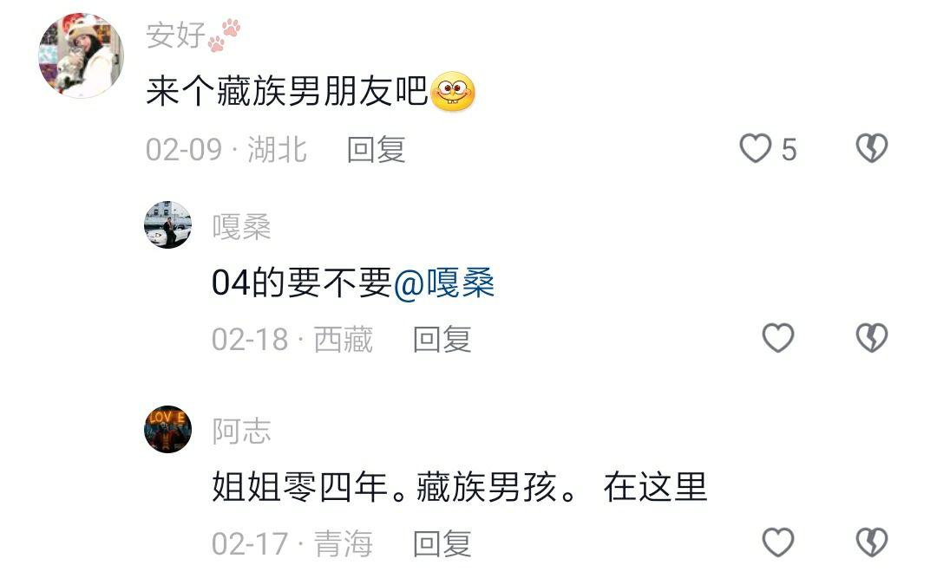Select the comment text 来个藏族男朋友吧

click(287, 91)
